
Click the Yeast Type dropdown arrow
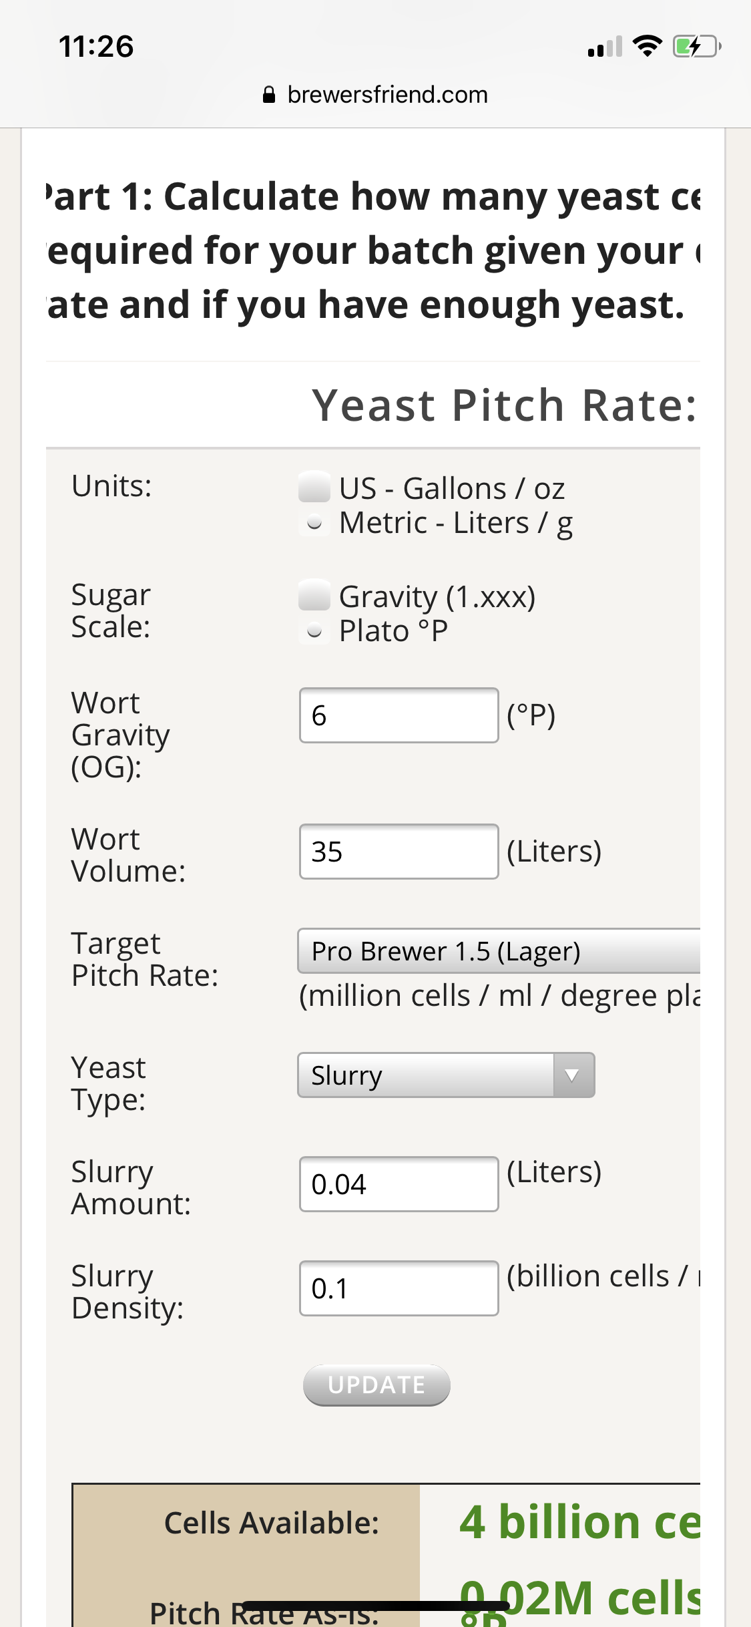click(573, 1075)
